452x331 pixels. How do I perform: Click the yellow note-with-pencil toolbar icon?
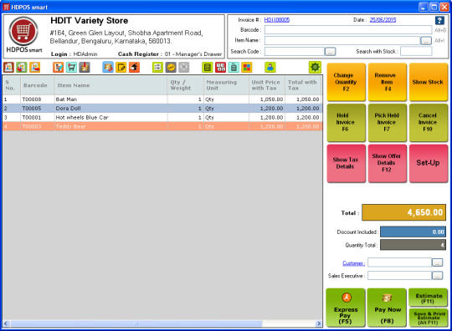click(121, 68)
